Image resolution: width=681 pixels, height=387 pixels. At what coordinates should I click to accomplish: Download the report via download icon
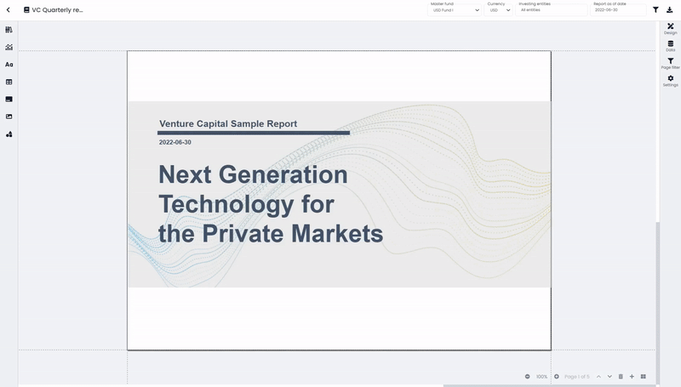(669, 9)
